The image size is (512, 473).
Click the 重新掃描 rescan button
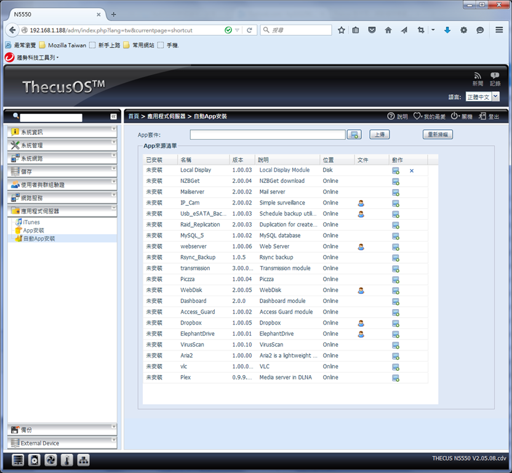click(x=438, y=134)
